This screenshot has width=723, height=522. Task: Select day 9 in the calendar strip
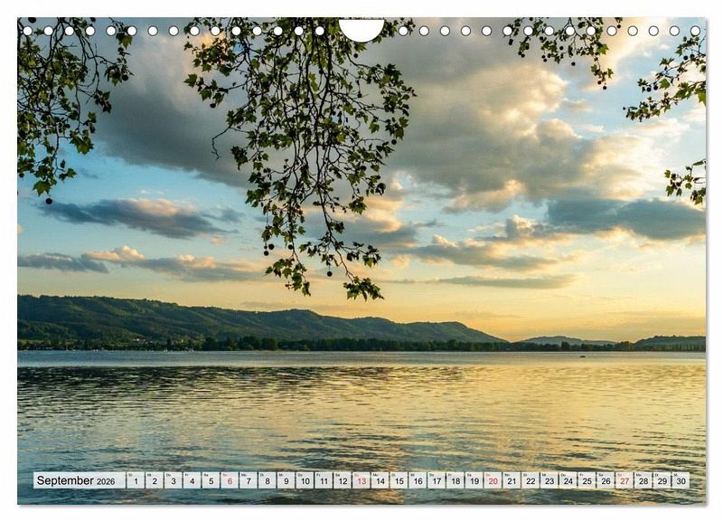[286, 480]
